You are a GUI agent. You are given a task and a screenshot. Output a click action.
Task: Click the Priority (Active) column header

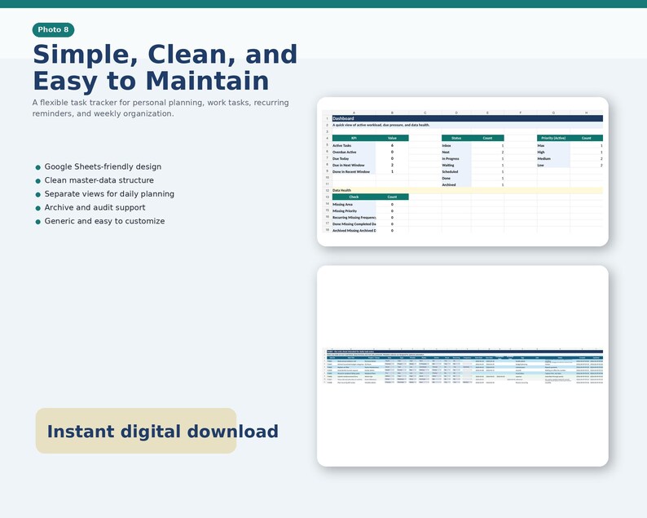click(x=553, y=138)
